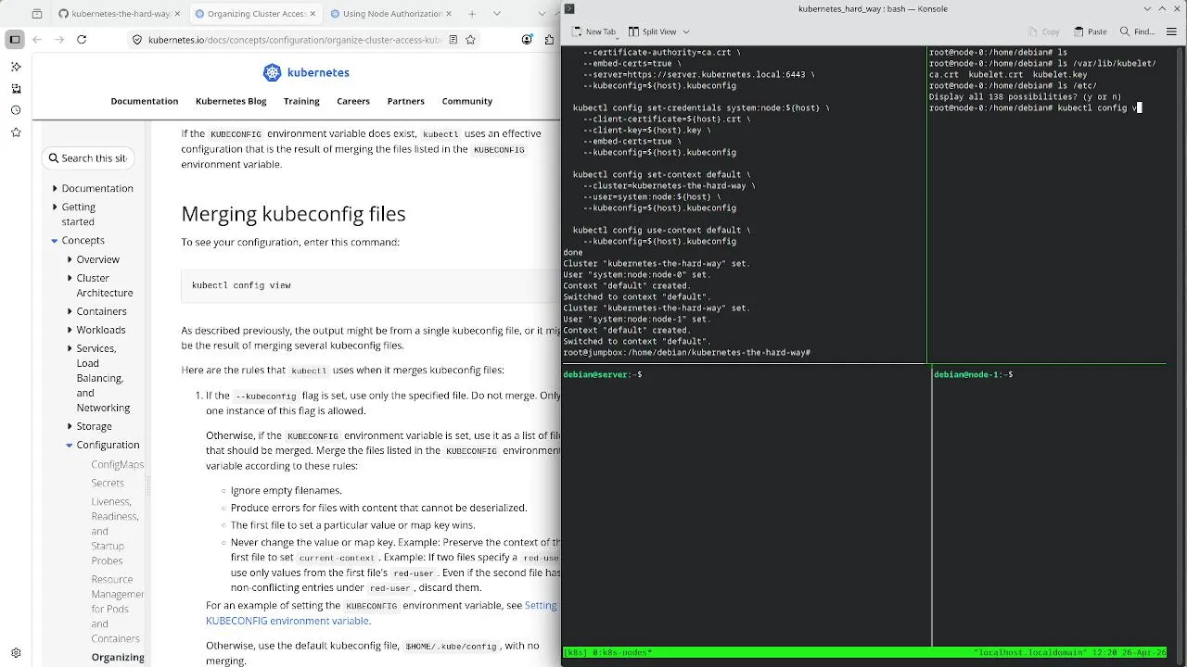Open Documentation in Kubernetes nav

click(x=144, y=101)
